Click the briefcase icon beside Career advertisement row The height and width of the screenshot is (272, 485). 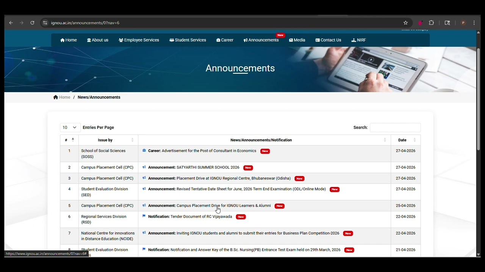pos(144,150)
